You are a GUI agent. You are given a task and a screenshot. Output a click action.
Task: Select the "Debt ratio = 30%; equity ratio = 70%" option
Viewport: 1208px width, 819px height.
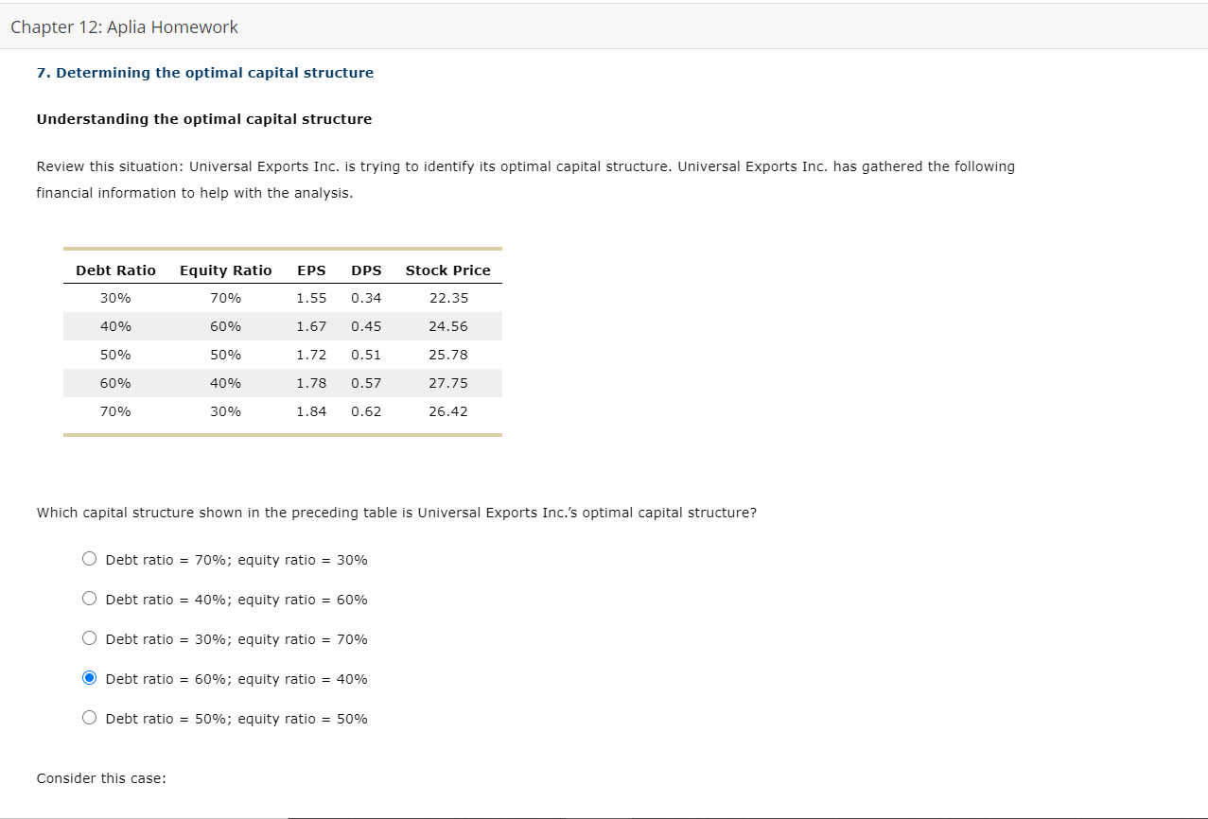pyautogui.click(x=89, y=637)
